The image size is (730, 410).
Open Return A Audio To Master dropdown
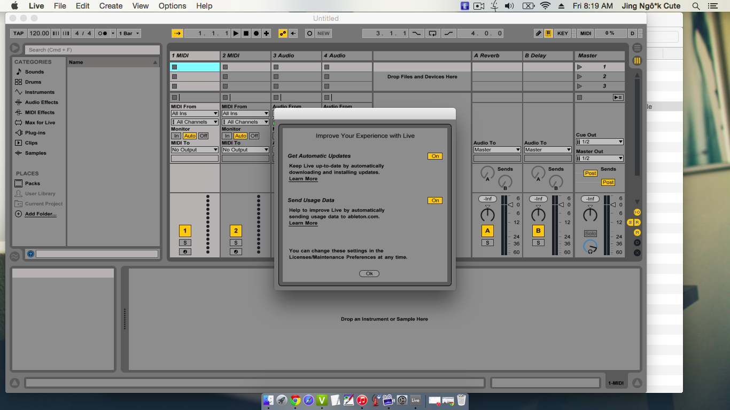point(497,149)
